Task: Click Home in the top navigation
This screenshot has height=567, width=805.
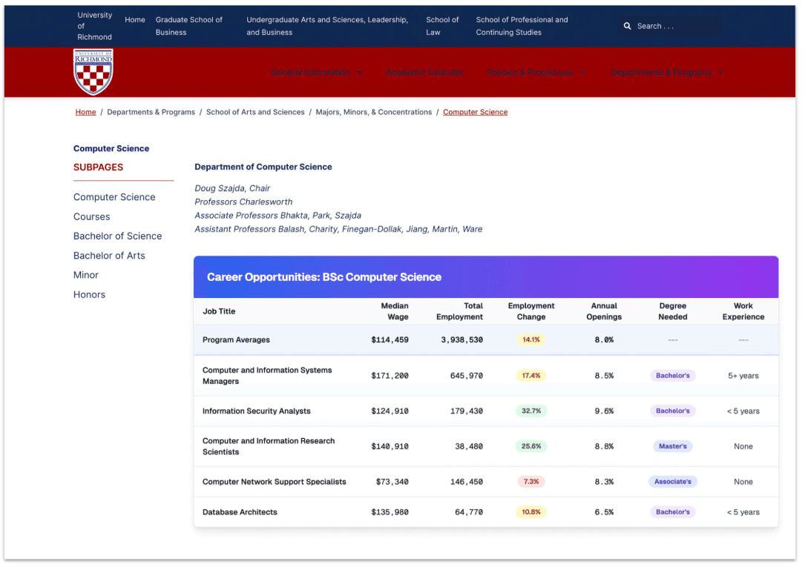Action: click(134, 19)
